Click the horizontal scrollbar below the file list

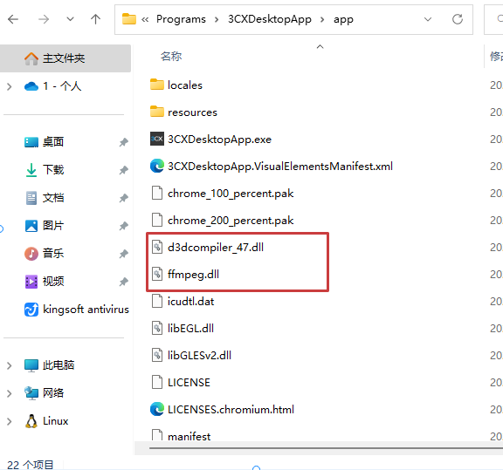tap(326, 448)
